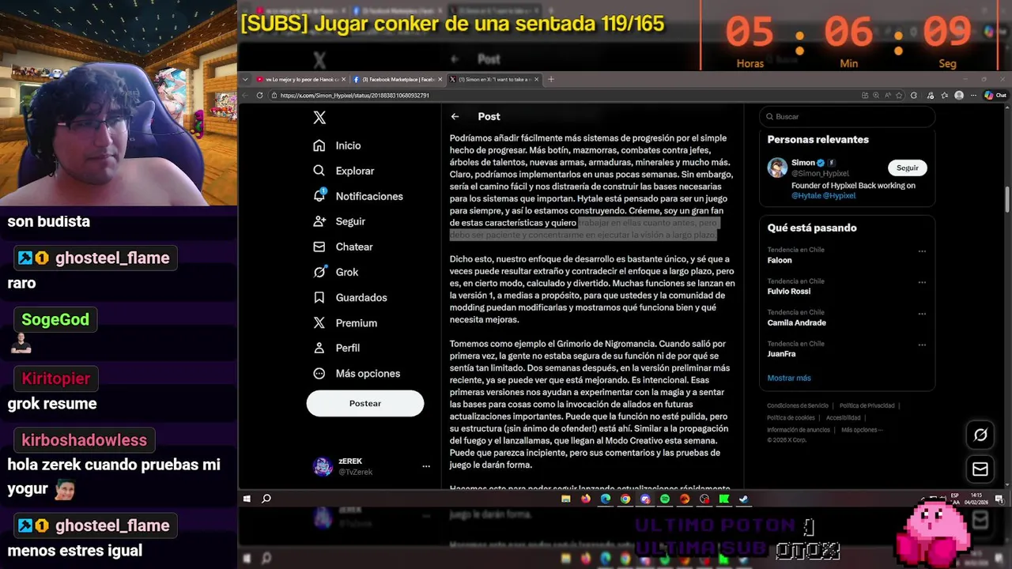Click the Perfil person icon

click(x=319, y=348)
